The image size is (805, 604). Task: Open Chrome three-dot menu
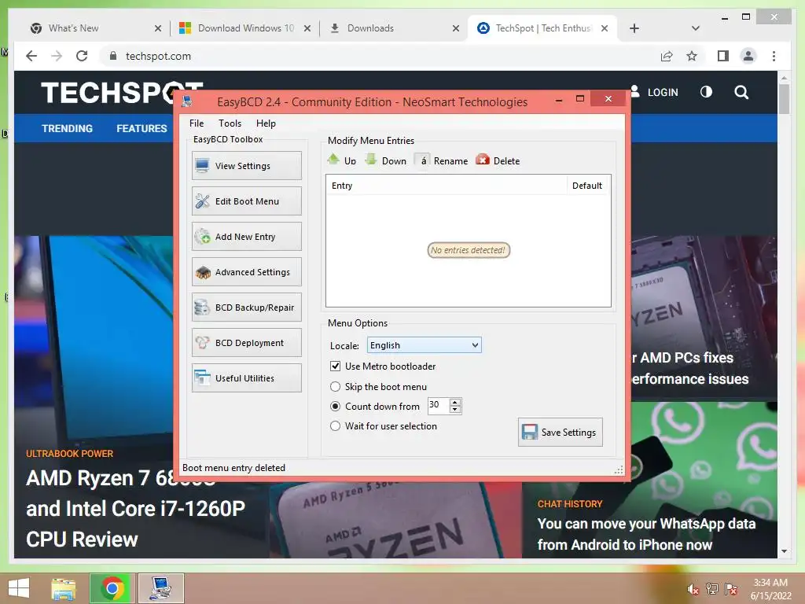774,56
